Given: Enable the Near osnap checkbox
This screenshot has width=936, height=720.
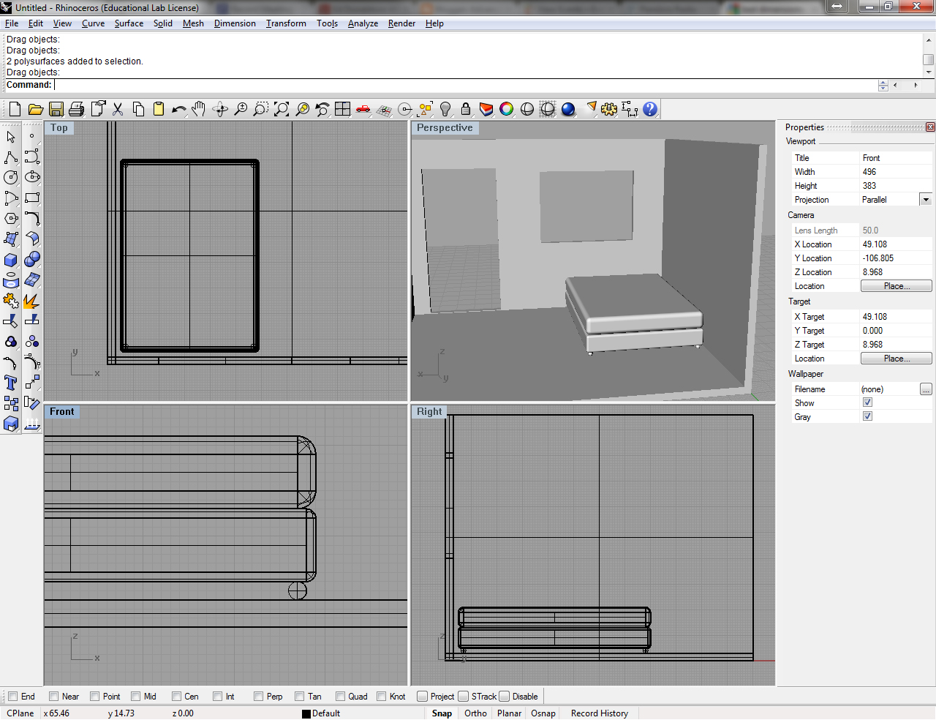Looking at the screenshot, I should click(x=53, y=697).
